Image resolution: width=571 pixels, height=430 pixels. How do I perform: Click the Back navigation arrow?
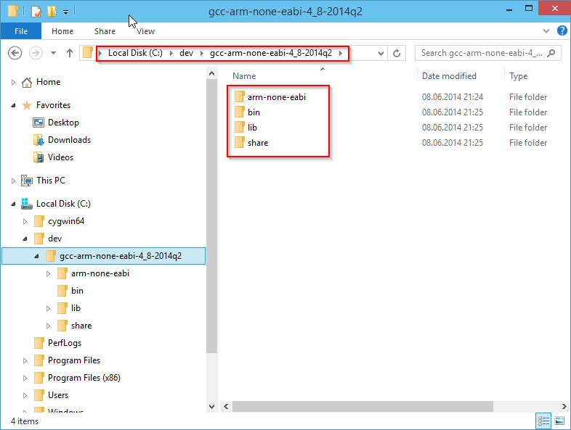(x=15, y=53)
